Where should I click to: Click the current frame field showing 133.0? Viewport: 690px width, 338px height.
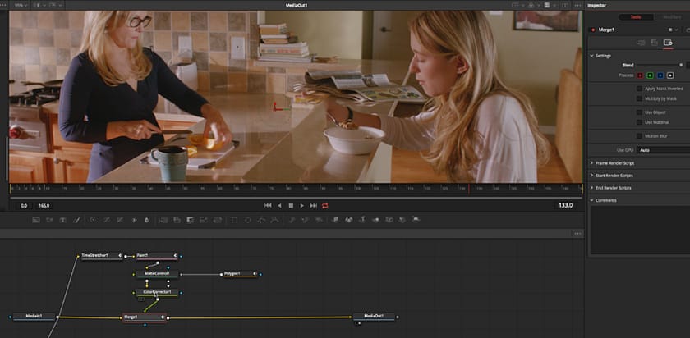565,205
